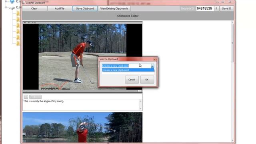Click the greyed Dropbox ID label
This screenshot has height=144, width=256.
tap(188, 8)
